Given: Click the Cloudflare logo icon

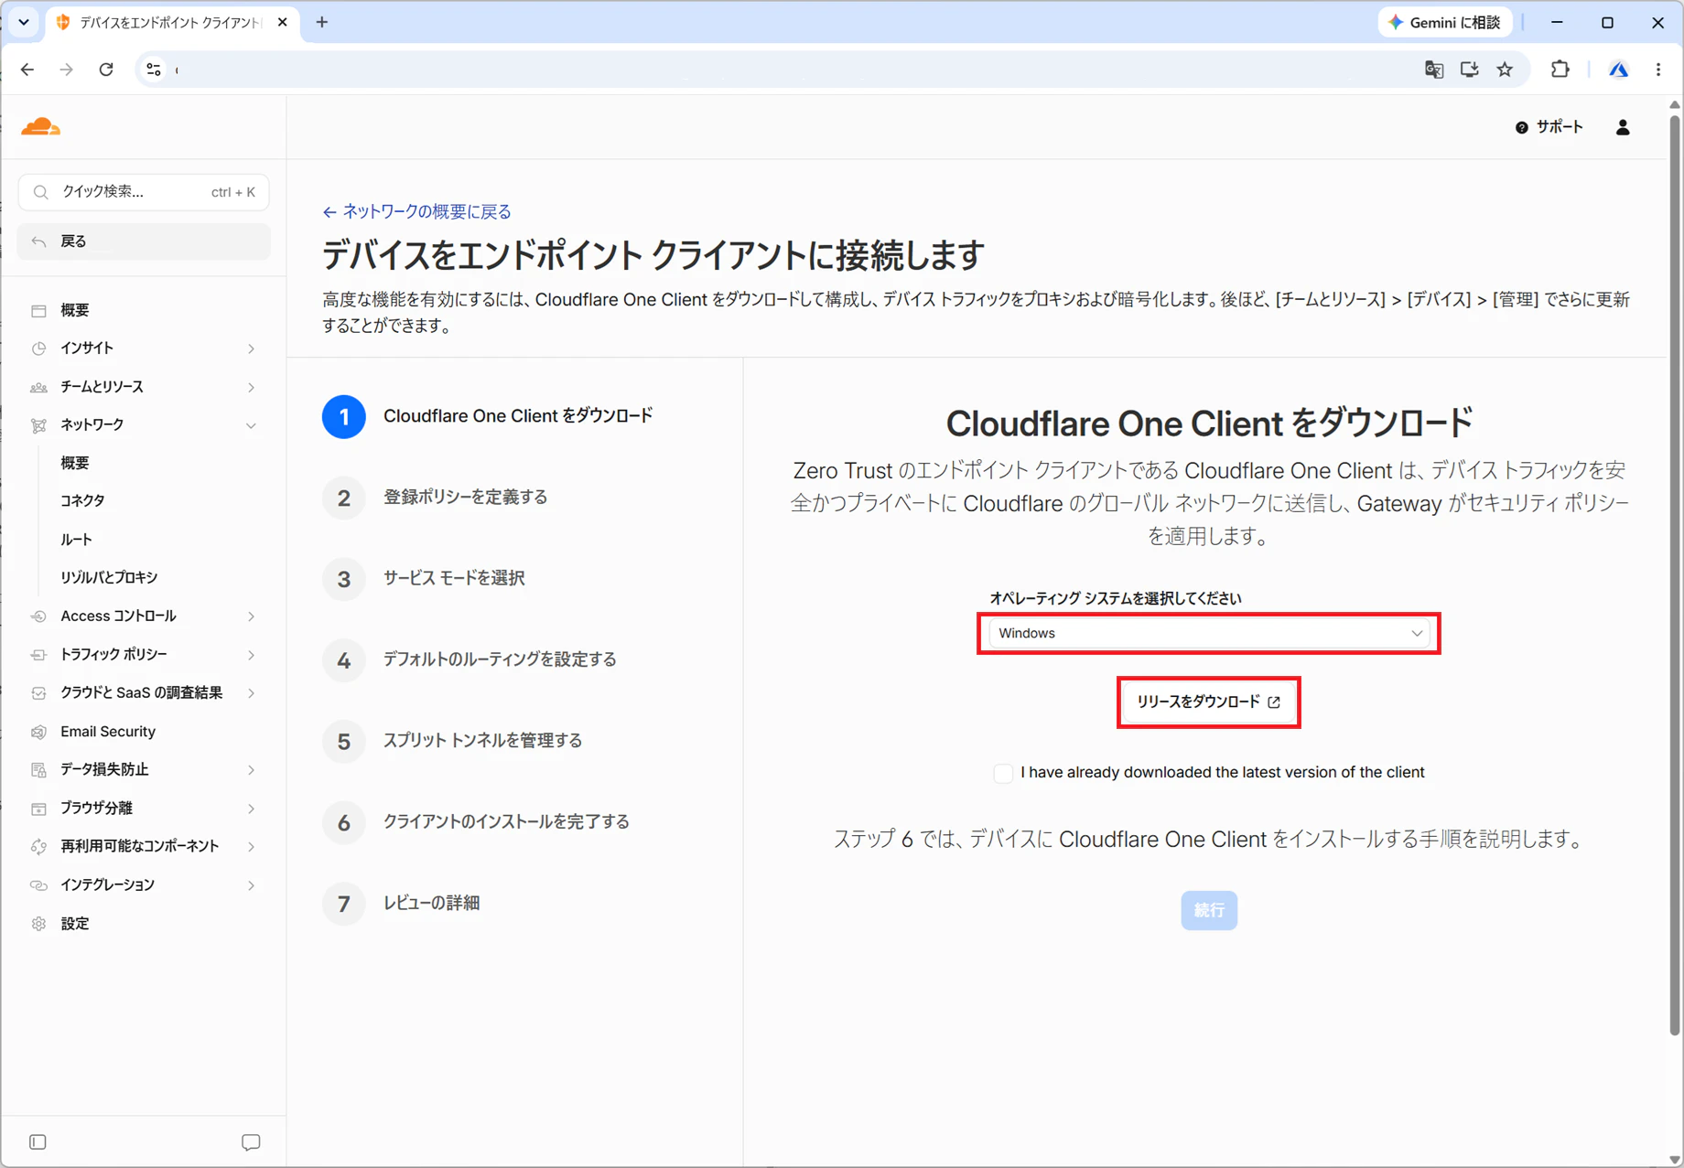Looking at the screenshot, I should [x=40, y=127].
